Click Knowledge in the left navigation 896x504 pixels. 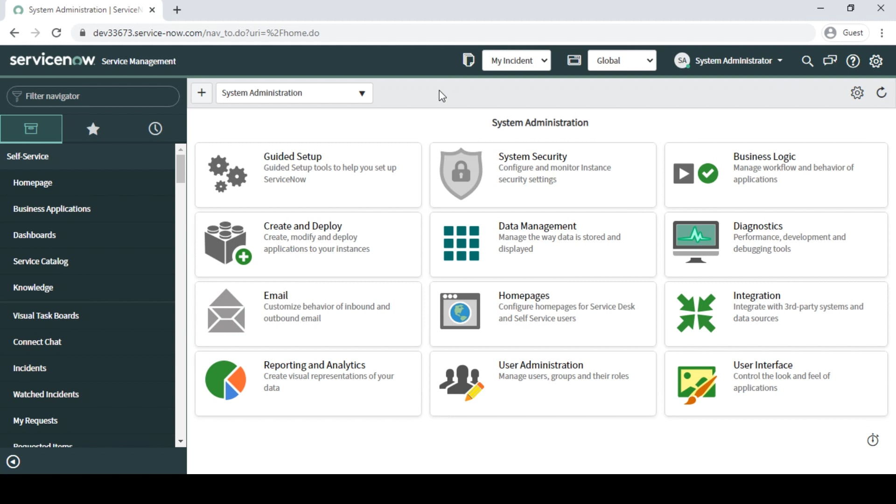33,287
